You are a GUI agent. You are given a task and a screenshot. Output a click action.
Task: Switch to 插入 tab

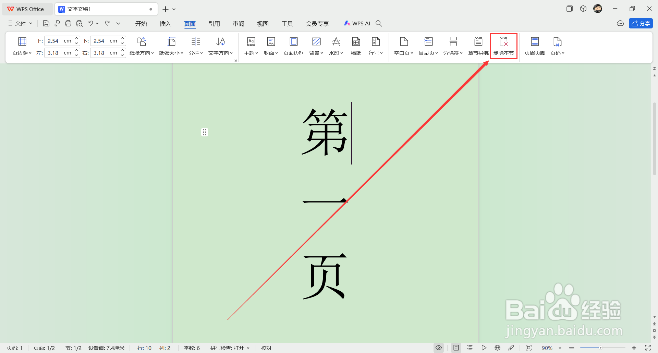(165, 23)
